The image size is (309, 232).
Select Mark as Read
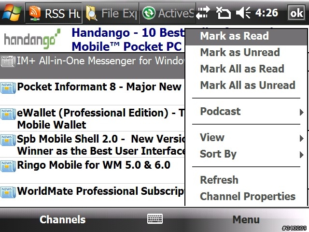[246, 36]
